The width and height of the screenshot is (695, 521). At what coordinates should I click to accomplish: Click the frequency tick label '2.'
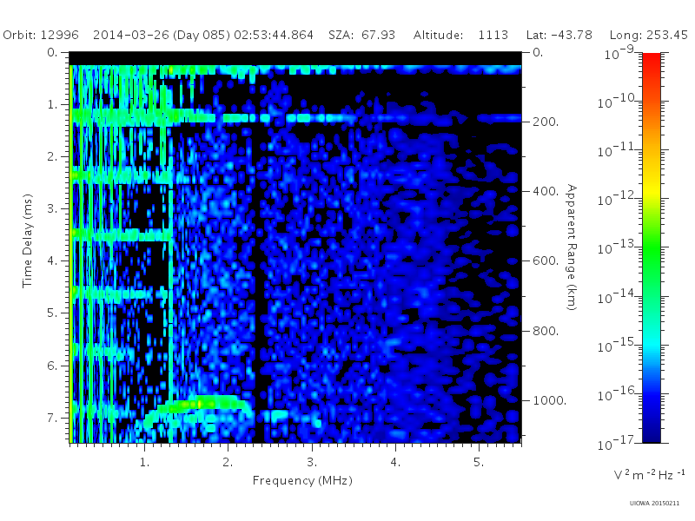click(x=228, y=463)
